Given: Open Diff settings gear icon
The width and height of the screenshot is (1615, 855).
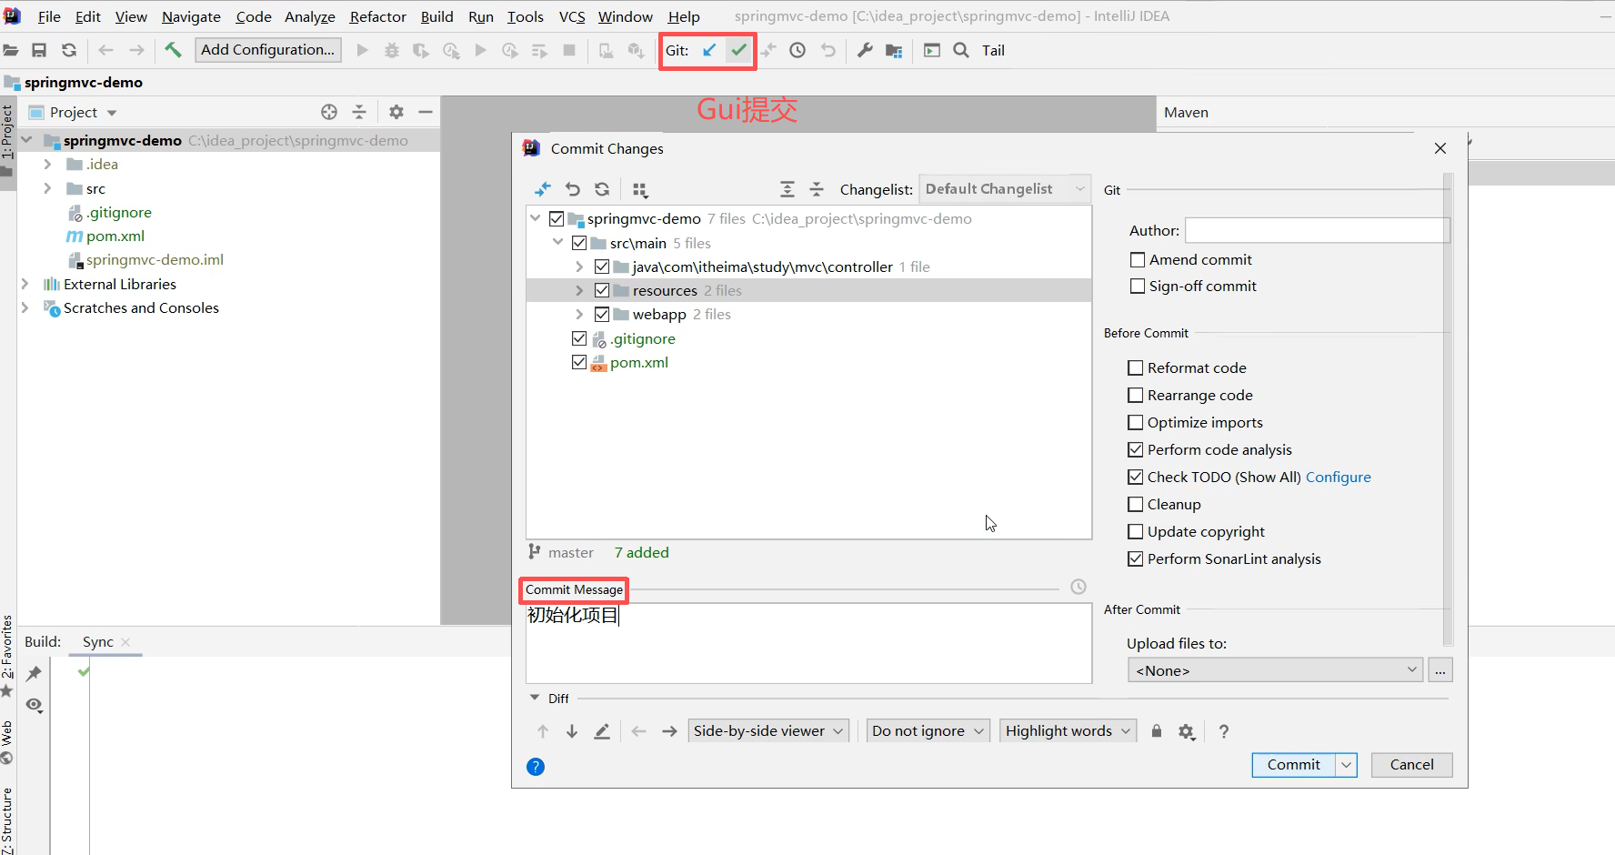Looking at the screenshot, I should pyautogui.click(x=1187, y=731).
